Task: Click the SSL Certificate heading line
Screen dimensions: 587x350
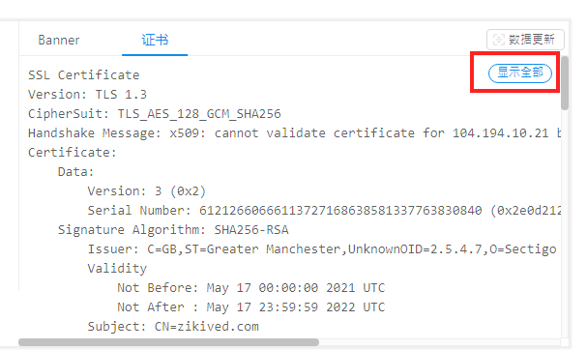Action: pyautogui.click(x=84, y=74)
